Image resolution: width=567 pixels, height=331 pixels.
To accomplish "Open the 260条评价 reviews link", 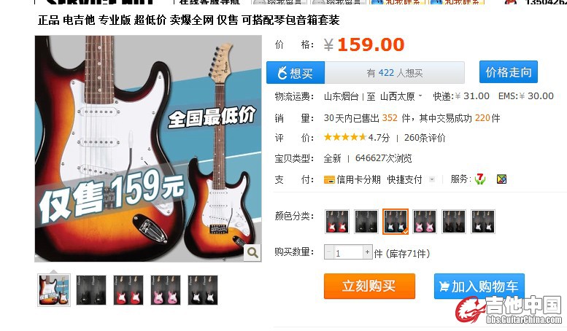I will (x=425, y=138).
